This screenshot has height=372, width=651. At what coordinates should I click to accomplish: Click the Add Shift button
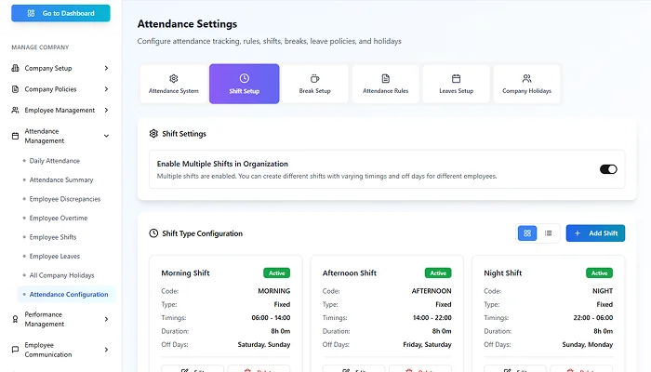pos(595,233)
